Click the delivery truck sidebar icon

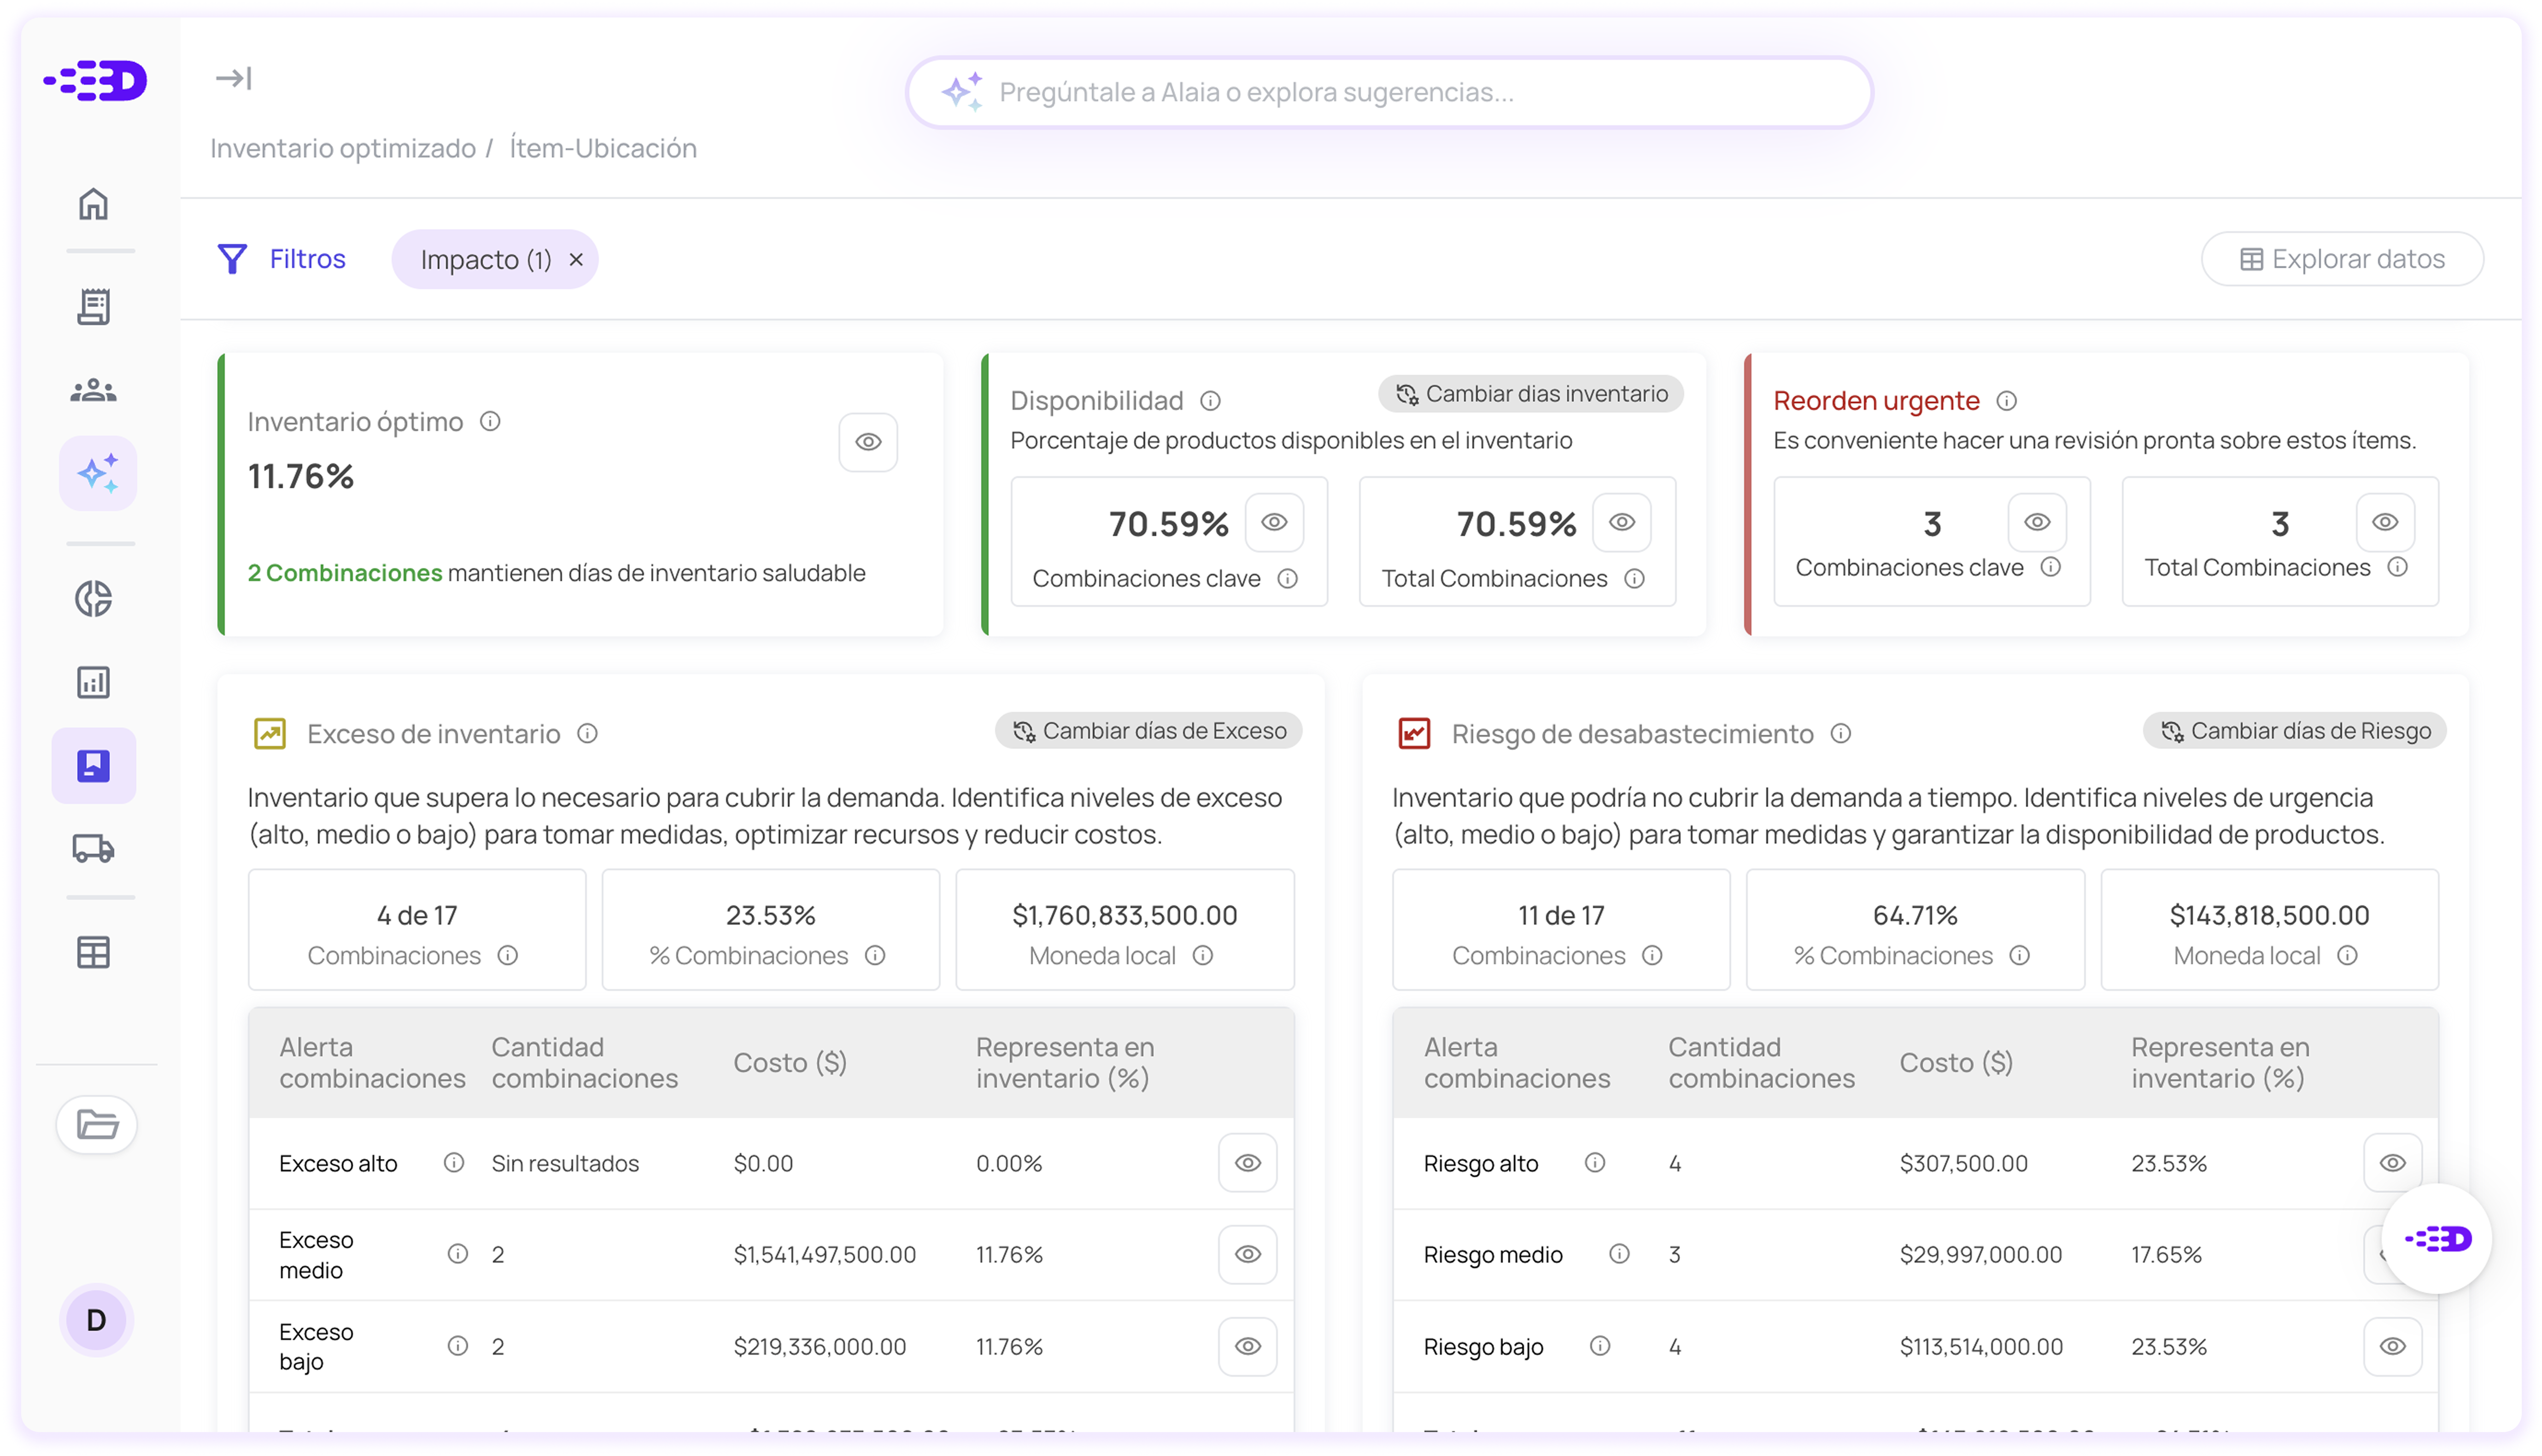93,849
